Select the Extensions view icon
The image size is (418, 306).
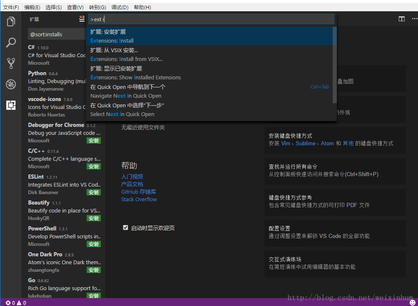point(11,105)
